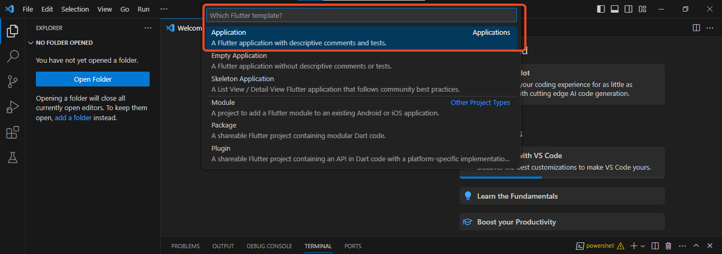Open the Extensions view
The height and width of the screenshot is (254, 722).
click(12, 132)
